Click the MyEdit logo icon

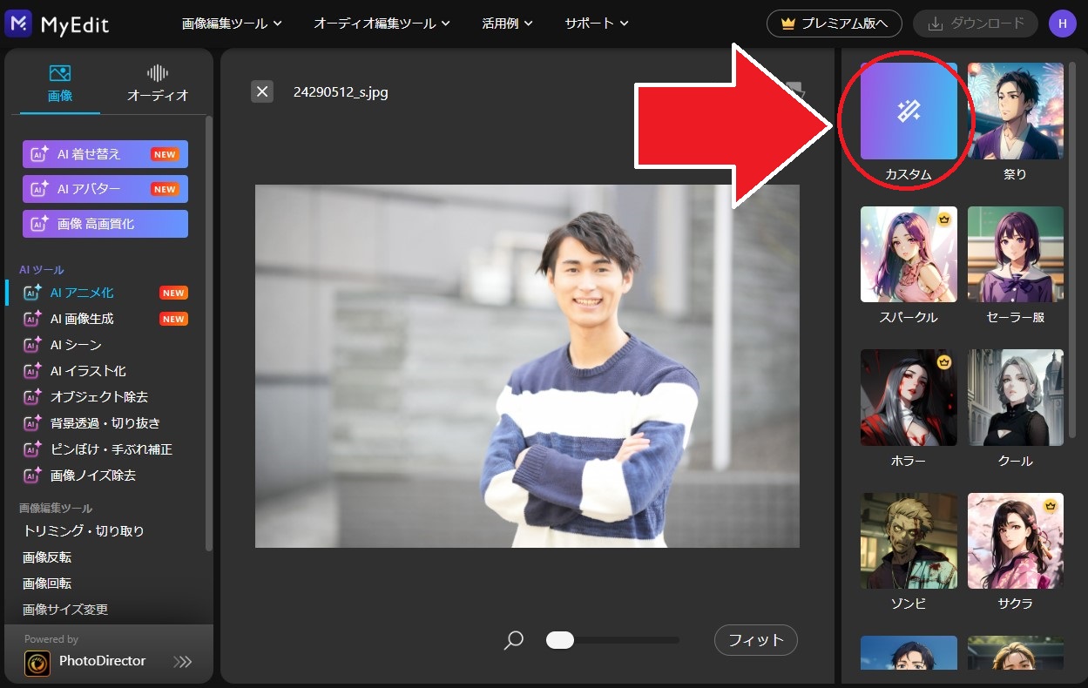(x=18, y=24)
